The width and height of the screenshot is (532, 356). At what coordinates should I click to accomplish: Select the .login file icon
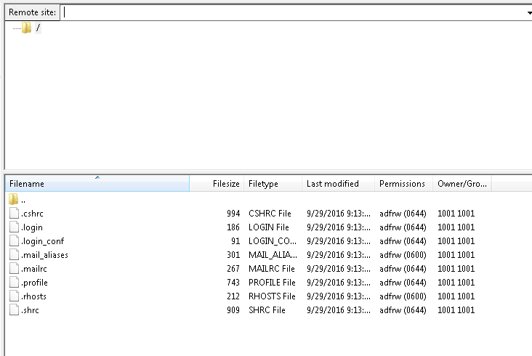pos(14,227)
